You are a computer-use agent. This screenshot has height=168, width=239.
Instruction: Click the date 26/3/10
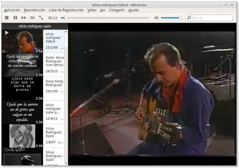click(52, 71)
